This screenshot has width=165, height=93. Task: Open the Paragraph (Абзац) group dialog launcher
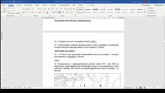[x=75, y=16]
